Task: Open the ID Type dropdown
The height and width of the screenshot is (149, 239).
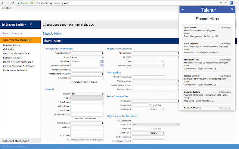Action: click(87, 93)
